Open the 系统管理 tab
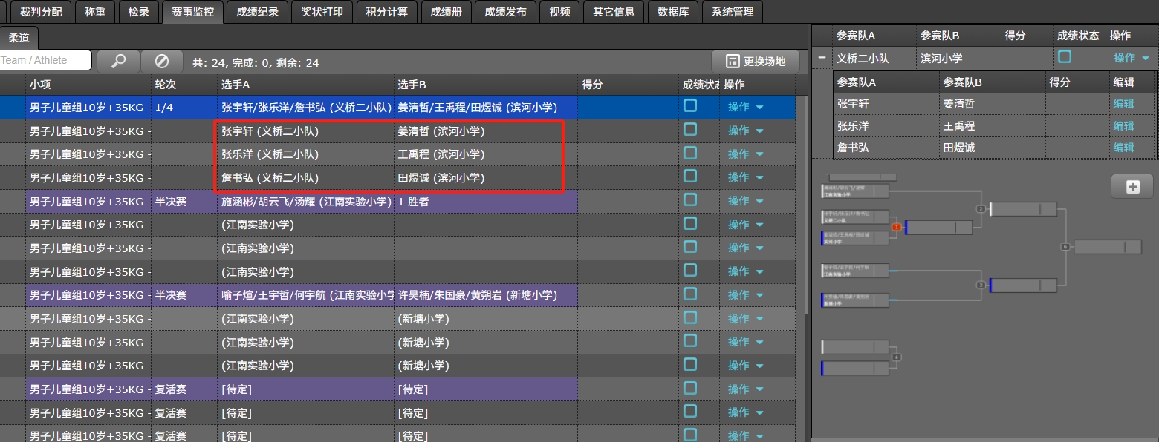This screenshot has width=1159, height=442. (733, 12)
